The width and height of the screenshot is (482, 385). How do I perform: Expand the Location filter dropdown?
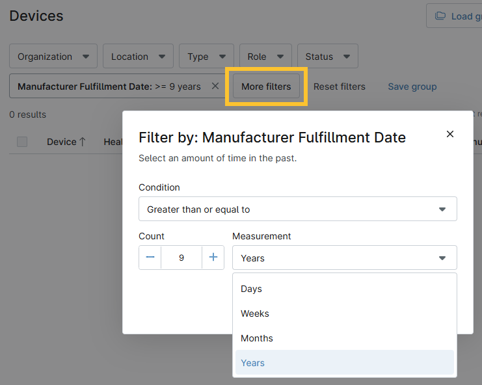(x=138, y=57)
